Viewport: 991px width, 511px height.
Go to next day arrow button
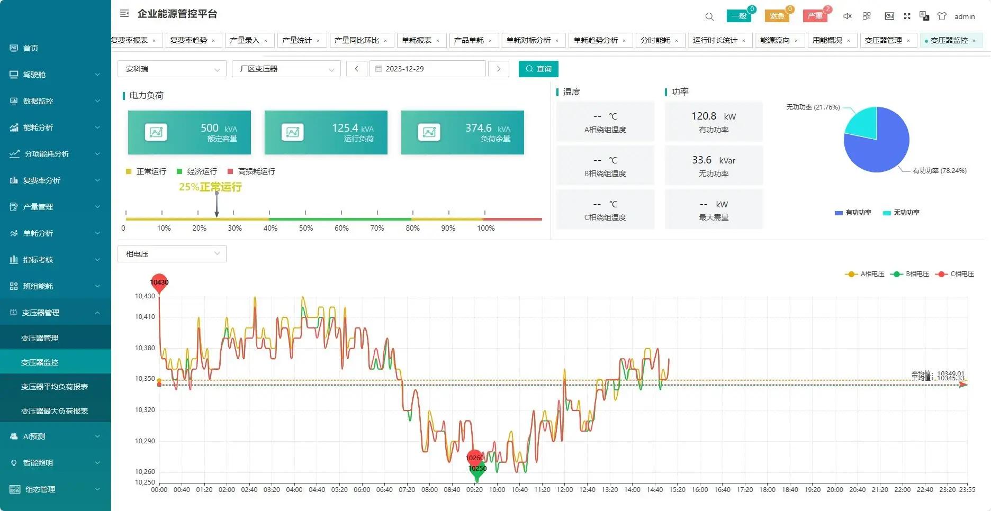click(x=499, y=69)
